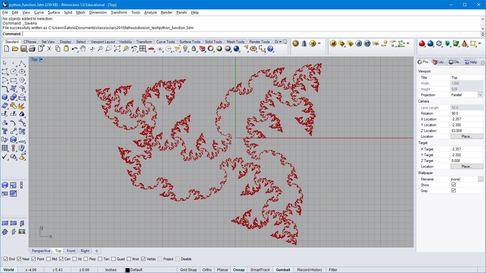Image resolution: width=486 pixels, height=273 pixels.
Task: Switch to the Perspective viewport tab
Action: tap(41, 251)
